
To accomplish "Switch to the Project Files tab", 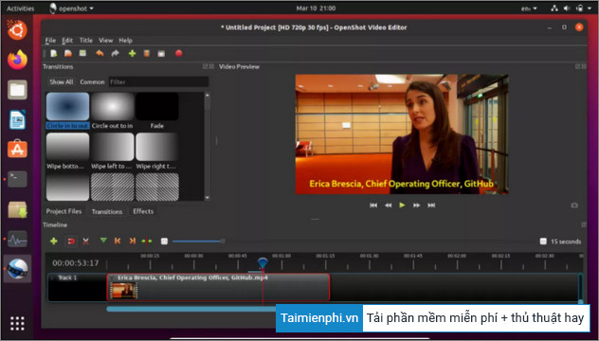I will [x=64, y=211].
